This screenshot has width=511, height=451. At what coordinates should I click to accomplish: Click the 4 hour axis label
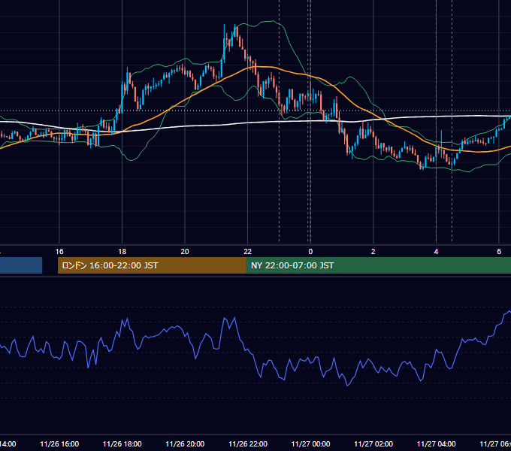point(436,252)
